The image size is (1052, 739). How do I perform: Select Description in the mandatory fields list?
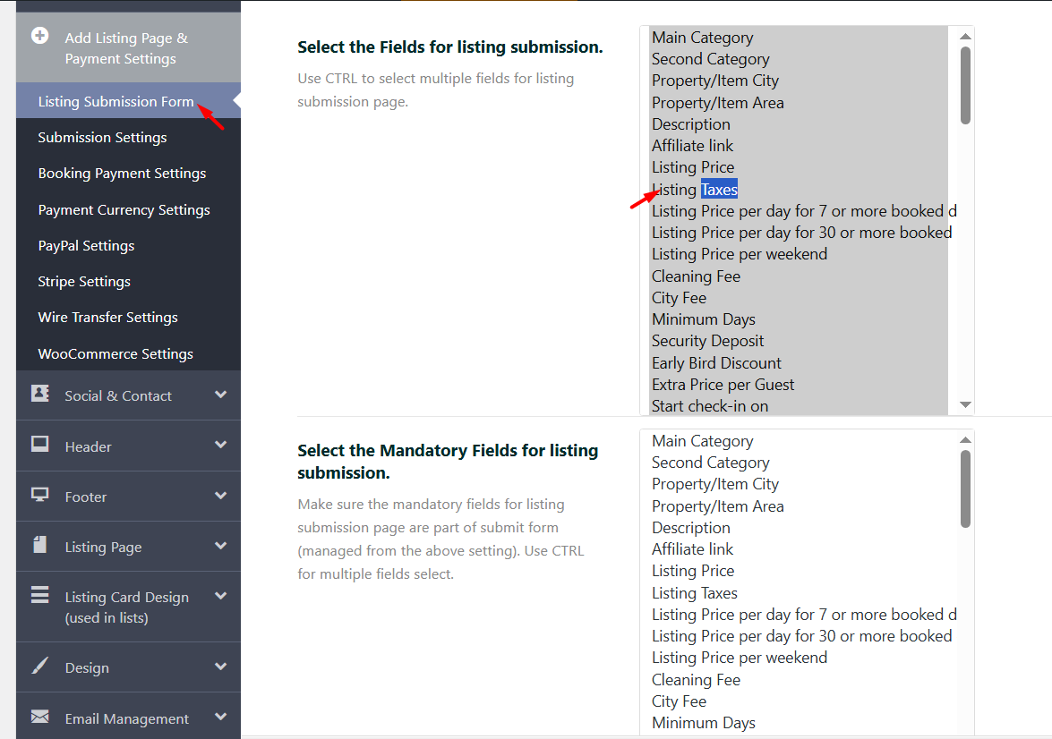(x=690, y=528)
